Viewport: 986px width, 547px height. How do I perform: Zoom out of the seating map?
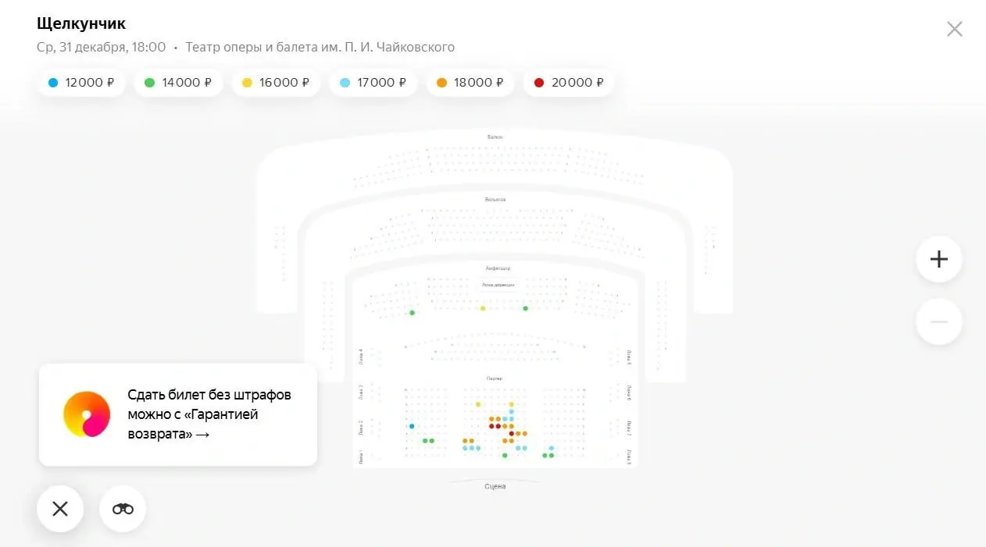point(938,321)
